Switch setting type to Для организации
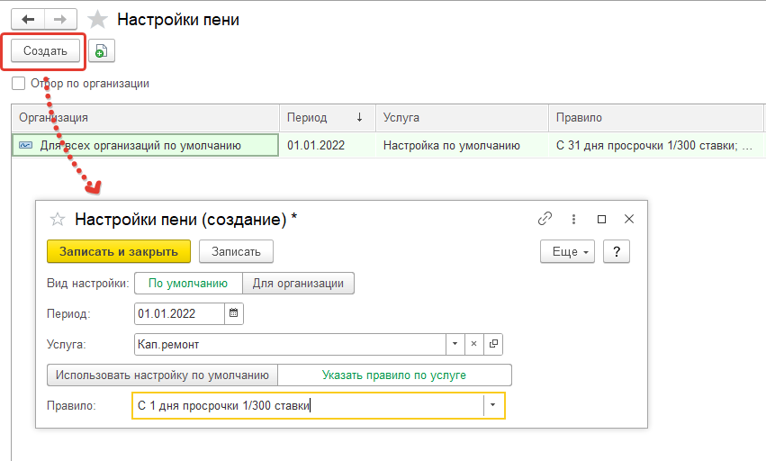This screenshot has width=766, height=461. (x=298, y=283)
